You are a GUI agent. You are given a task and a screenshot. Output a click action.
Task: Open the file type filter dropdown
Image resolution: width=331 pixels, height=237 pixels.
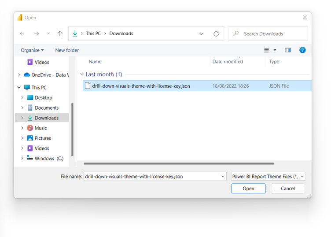(x=268, y=176)
